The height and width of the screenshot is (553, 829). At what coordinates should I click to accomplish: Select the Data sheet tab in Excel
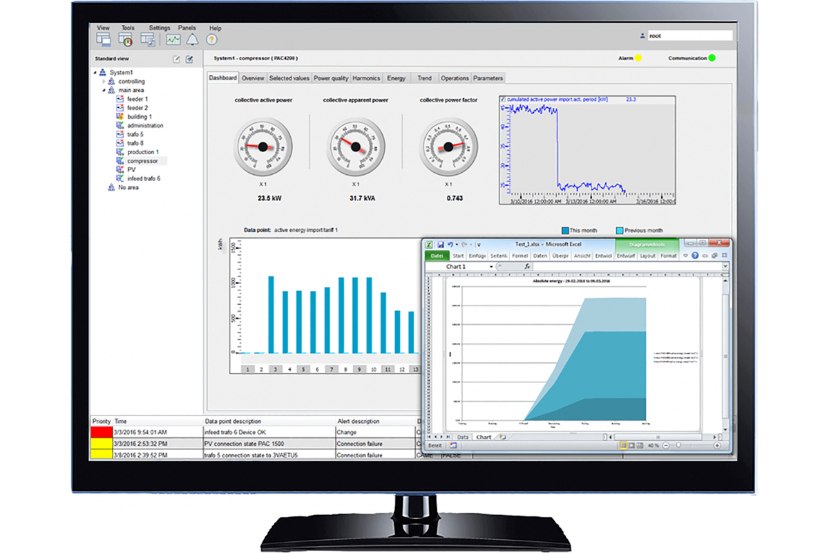(x=462, y=437)
